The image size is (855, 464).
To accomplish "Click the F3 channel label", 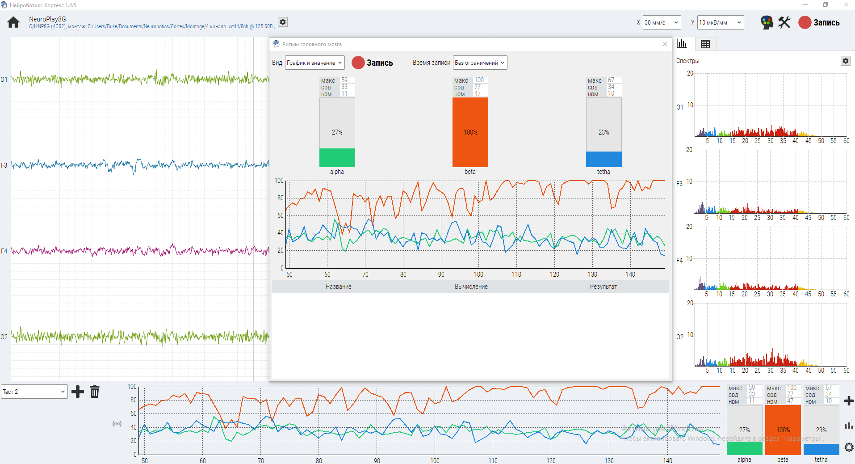I will point(4,165).
